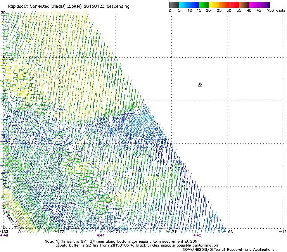The width and height of the screenshot is (287, 252).
Task: Click the legend label '25'
Action: [219, 10]
